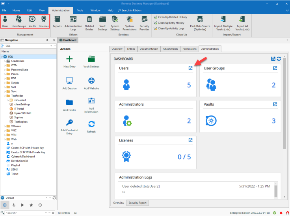Open Users card external link icon
Image resolution: width=290 pixels, height=218 pixels.
[190, 68]
